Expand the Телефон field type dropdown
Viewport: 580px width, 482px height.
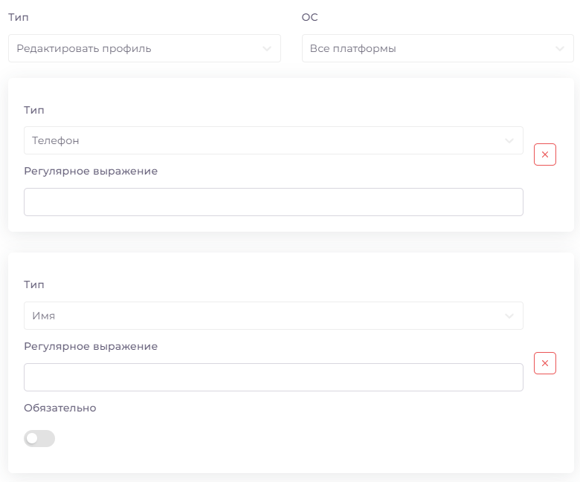(274, 140)
